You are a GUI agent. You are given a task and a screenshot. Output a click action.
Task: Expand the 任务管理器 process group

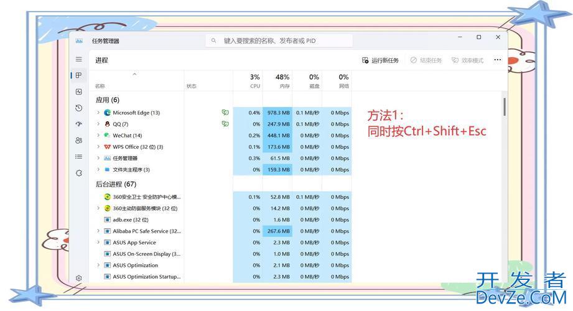[98, 158]
